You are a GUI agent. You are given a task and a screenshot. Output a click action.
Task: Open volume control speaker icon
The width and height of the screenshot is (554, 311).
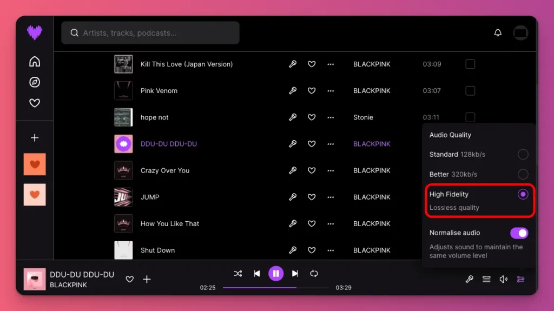(x=504, y=279)
